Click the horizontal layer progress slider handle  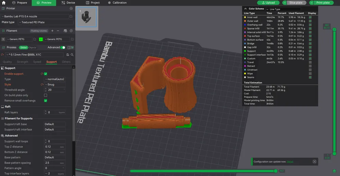click(276, 171)
